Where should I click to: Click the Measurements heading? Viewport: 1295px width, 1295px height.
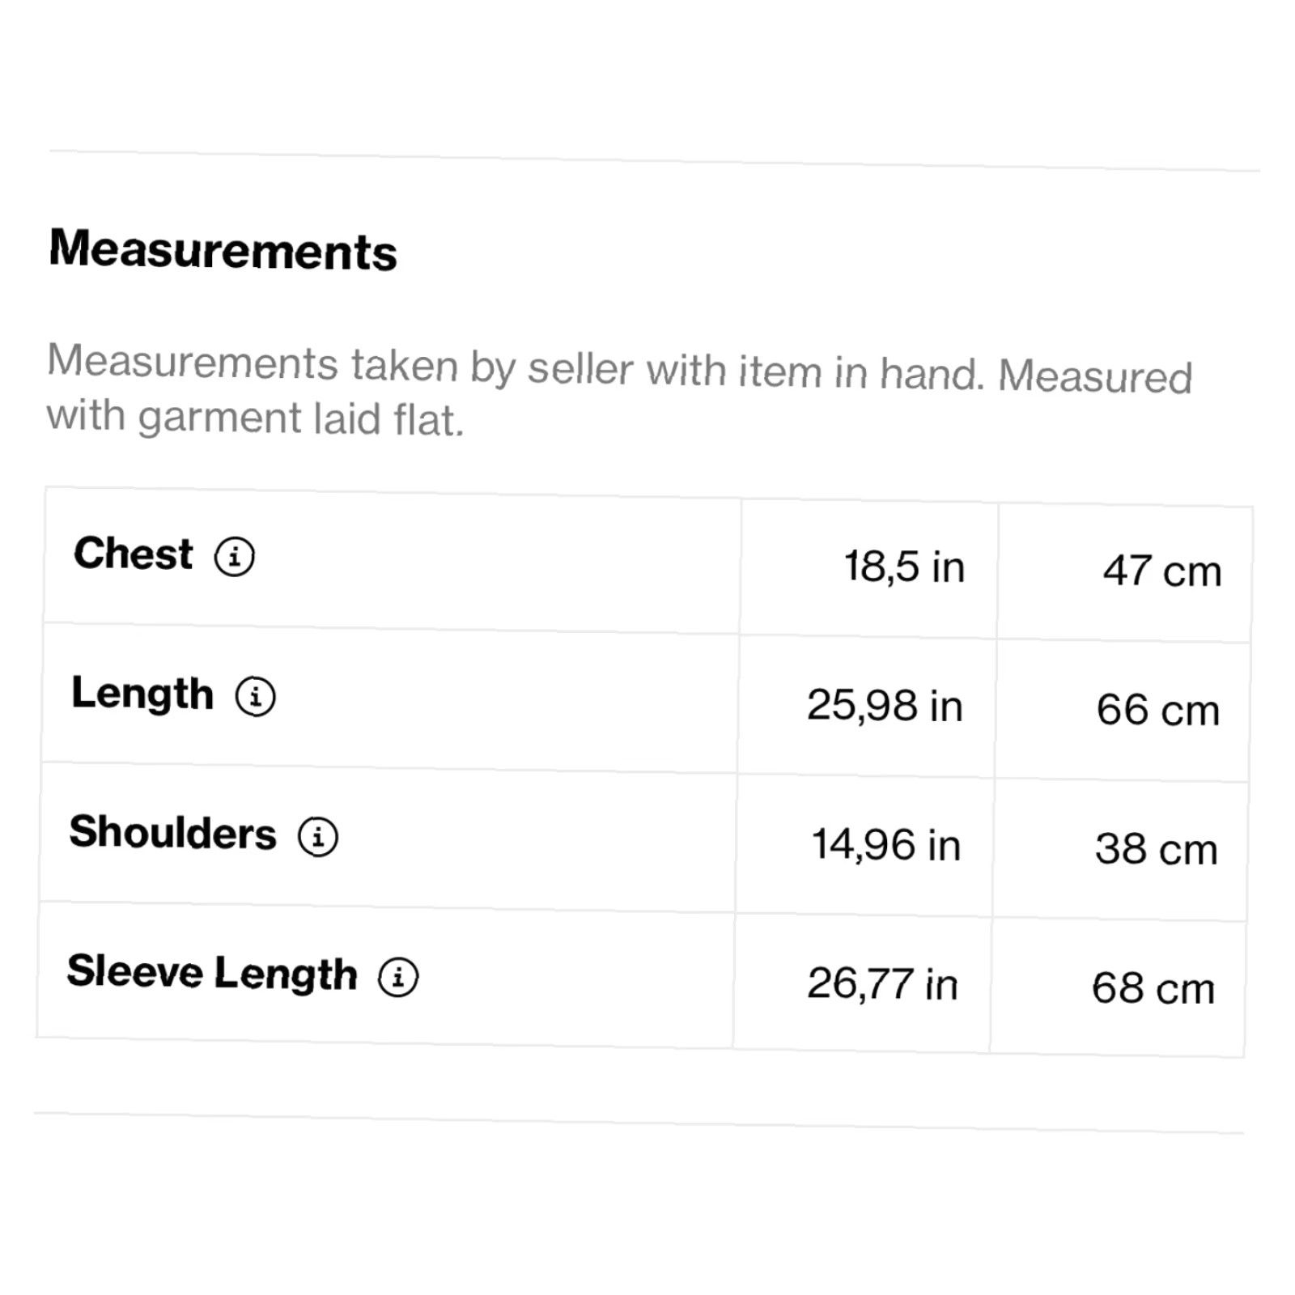click(223, 249)
